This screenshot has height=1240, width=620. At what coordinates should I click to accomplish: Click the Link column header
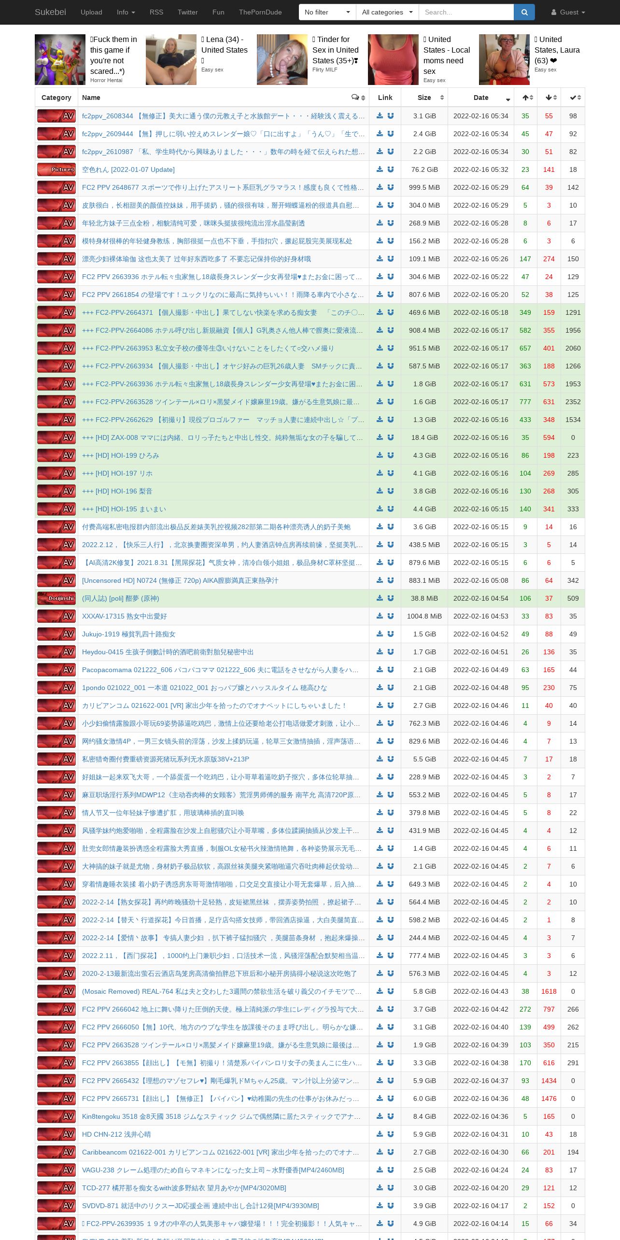point(385,98)
